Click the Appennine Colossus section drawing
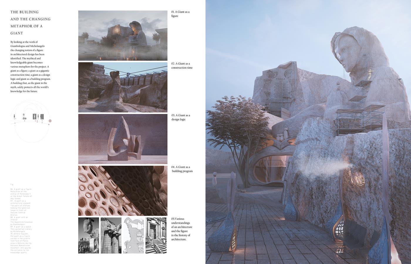Viewport: 411px width, 264px height. (134, 235)
